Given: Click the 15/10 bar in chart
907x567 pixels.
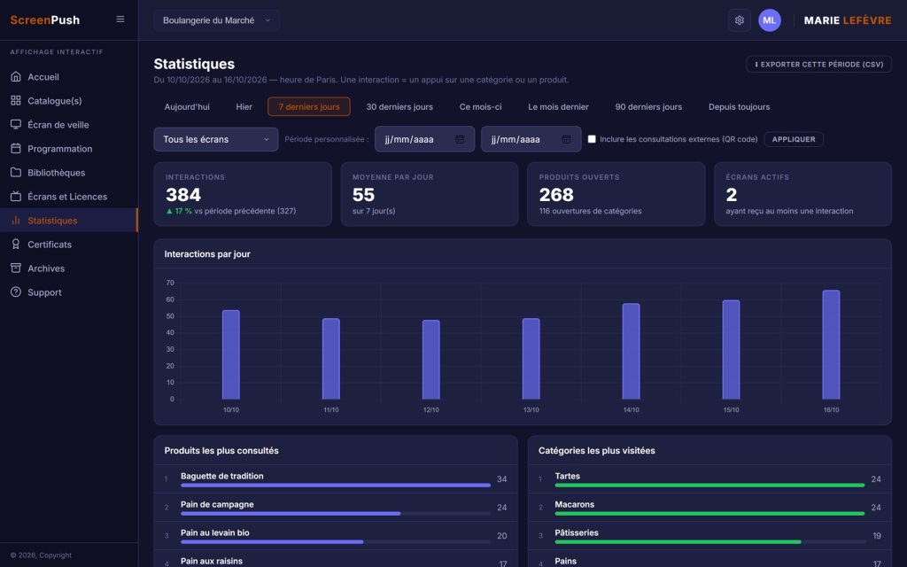Looking at the screenshot, I should pyautogui.click(x=731, y=349).
